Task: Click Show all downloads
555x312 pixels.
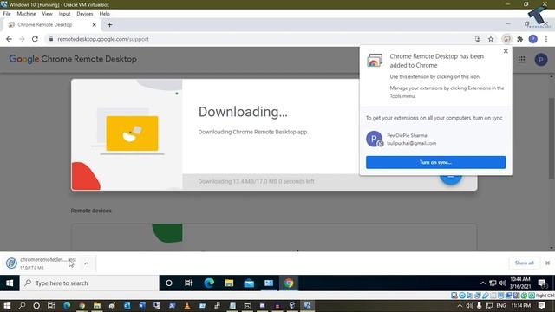Action: (524, 263)
